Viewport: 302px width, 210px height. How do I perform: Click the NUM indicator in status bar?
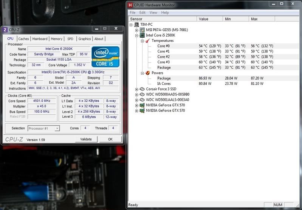coord(278,205)
